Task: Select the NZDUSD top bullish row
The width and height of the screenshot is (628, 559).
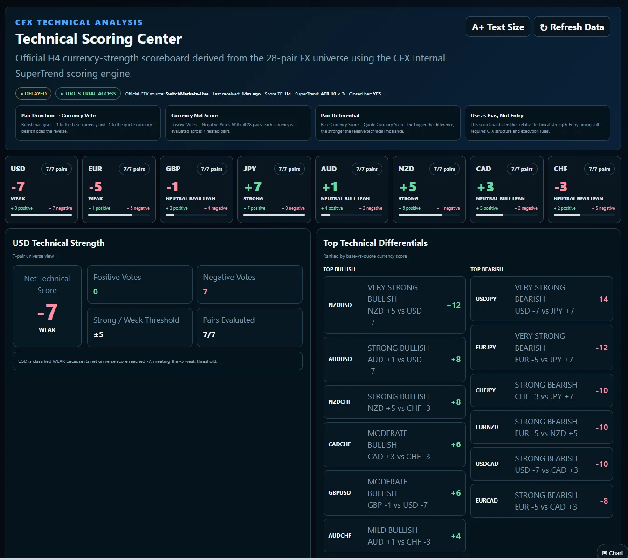Action: [394, 305]
